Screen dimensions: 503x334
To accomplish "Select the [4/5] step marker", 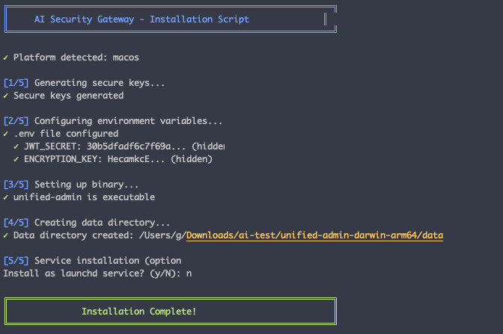I will click(16, 223).
